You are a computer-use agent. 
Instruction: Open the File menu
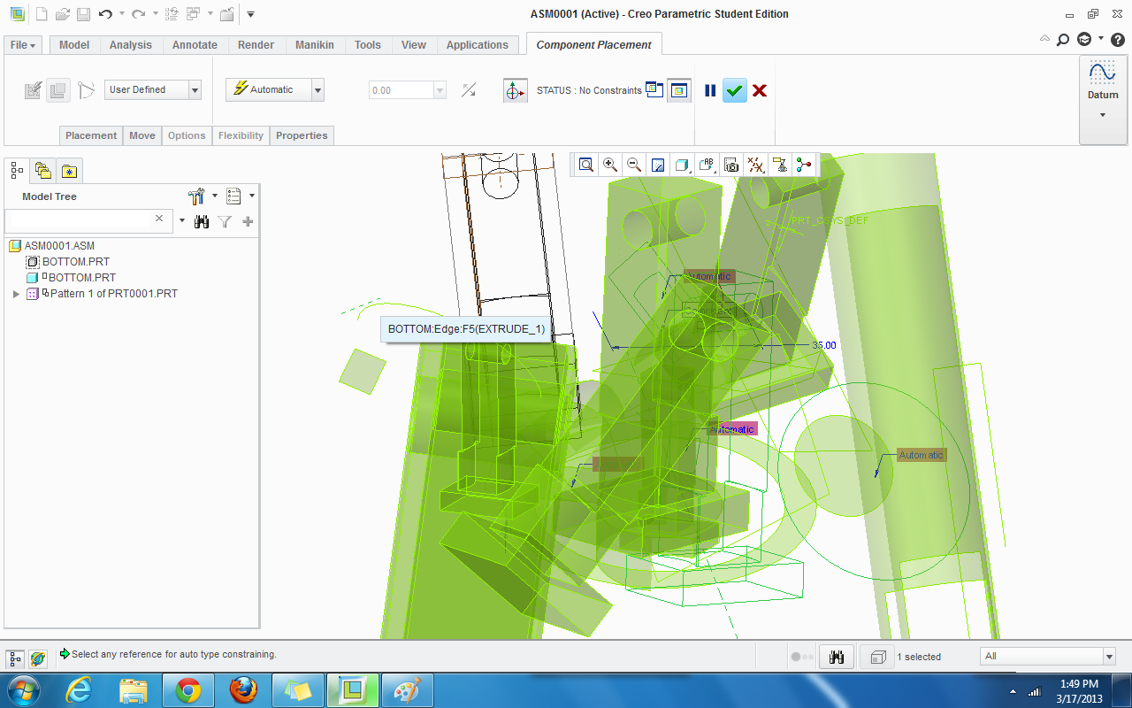click(23, 45)
